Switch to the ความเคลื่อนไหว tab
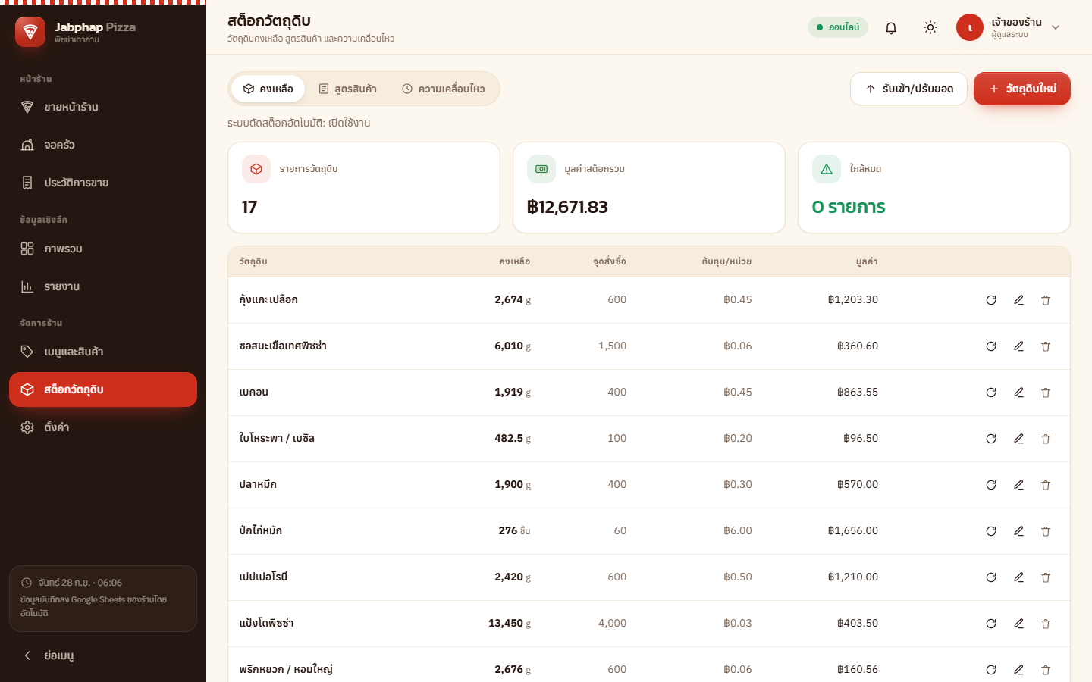The width and height of the screenshot is (1092, 682). pos(443,89)
